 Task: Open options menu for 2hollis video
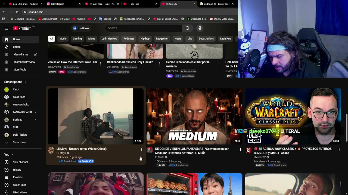[x=101, y=64]
